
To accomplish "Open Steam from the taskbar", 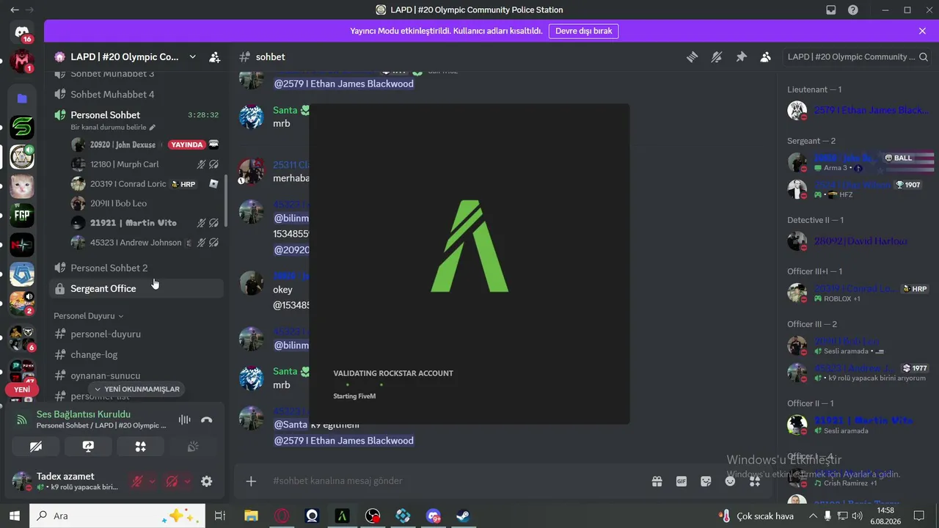I will pyautogui.click(x=464, y=516).
